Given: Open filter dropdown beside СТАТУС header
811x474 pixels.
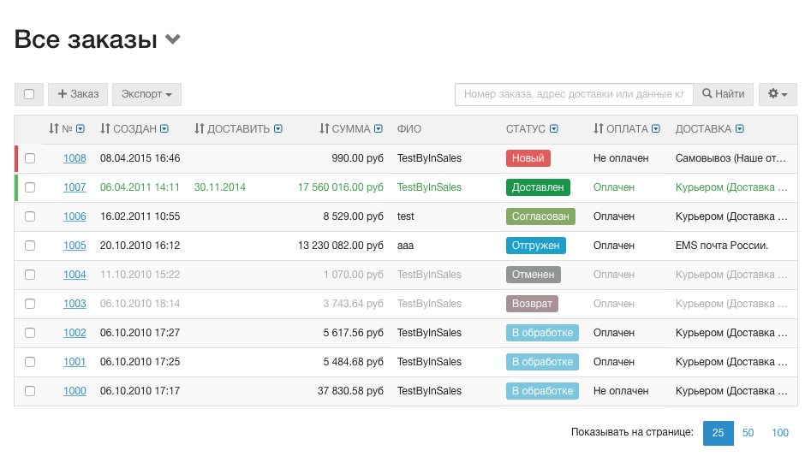Looking at the screenshot, I should point(554,128).
